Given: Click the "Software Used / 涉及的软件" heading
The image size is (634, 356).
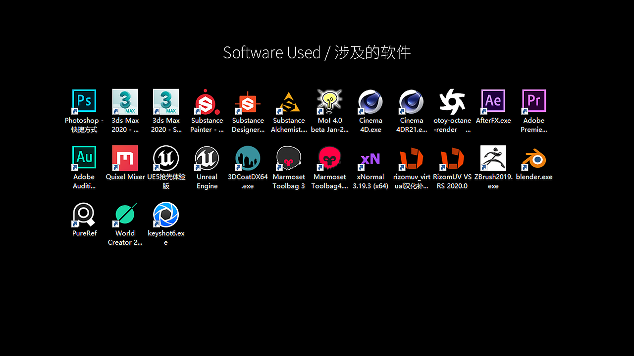Looking at the screenshot, I should pyautogui.click(x=317, y=52).
